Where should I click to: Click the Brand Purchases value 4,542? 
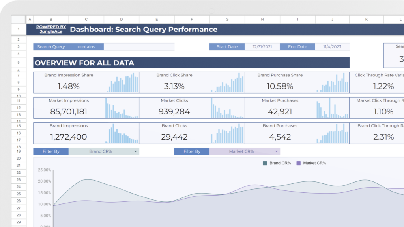point(280,137)
